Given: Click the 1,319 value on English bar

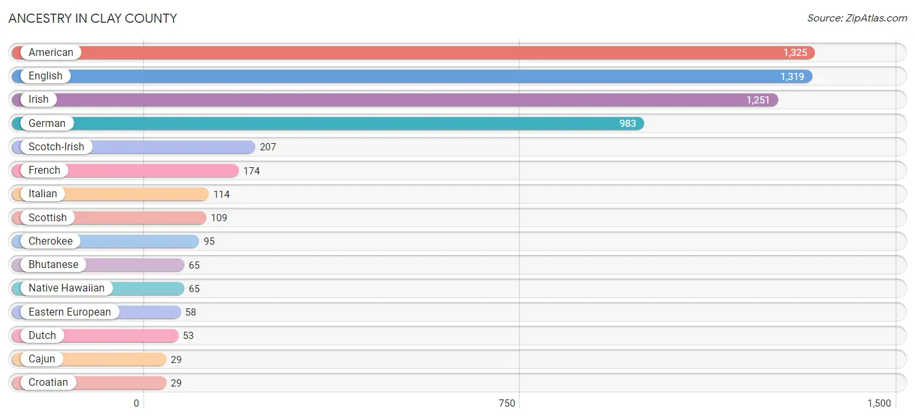Looking at the screenshot, I should [792, 77].
